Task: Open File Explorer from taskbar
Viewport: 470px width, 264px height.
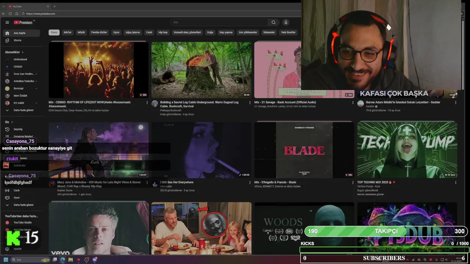Action: pyautogui.click(x=70, y=260)
